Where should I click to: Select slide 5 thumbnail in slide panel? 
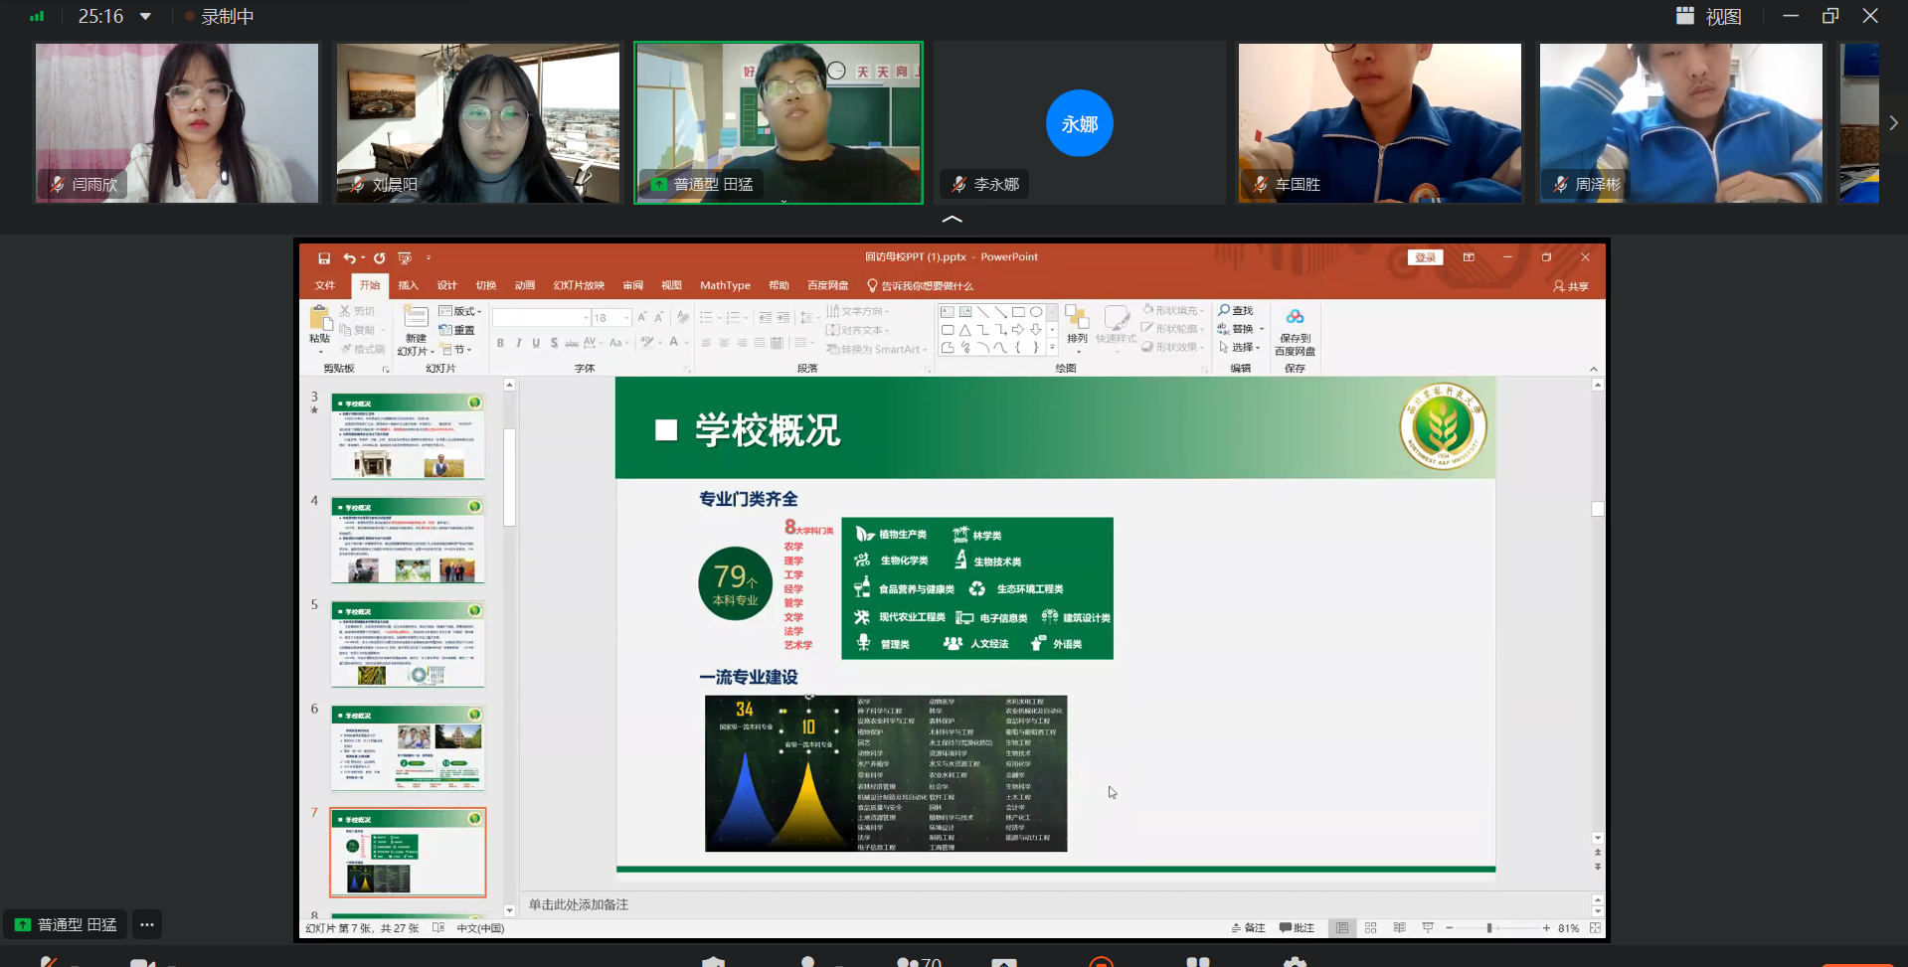click(x=408, y=644)
